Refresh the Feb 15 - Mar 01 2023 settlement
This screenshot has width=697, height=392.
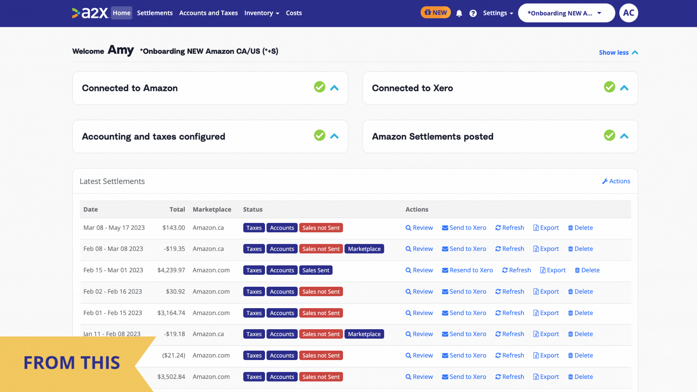(x=517, y=270)
